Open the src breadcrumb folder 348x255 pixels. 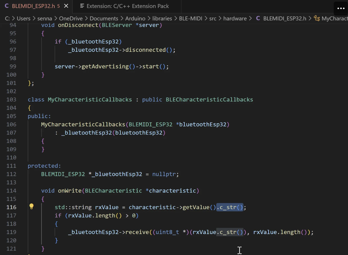pos(213,18)
